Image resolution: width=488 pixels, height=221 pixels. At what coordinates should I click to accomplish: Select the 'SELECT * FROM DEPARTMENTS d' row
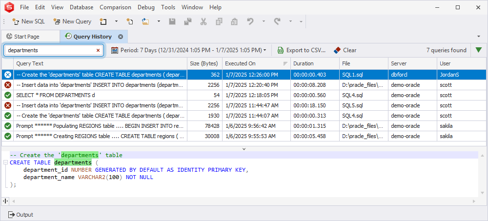(244, 95)
